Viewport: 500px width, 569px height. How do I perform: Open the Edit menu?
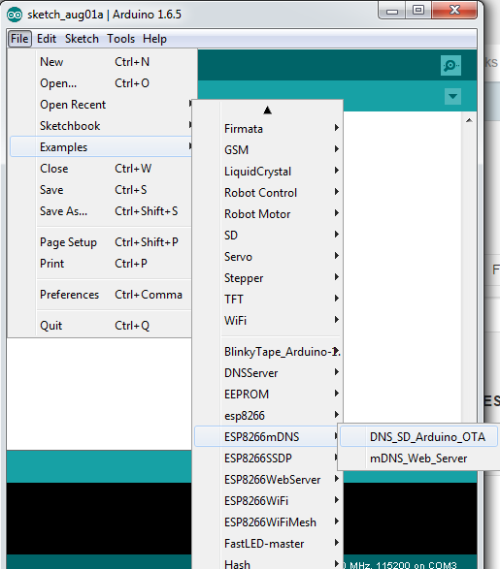tap(47, 39)
